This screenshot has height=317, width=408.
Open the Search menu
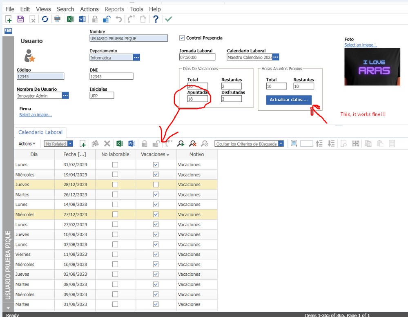click(x=65, y=9)
